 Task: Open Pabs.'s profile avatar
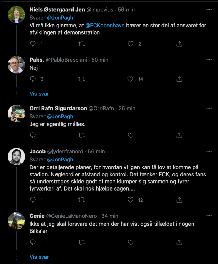pyautogui.click(x=16, y=65)
